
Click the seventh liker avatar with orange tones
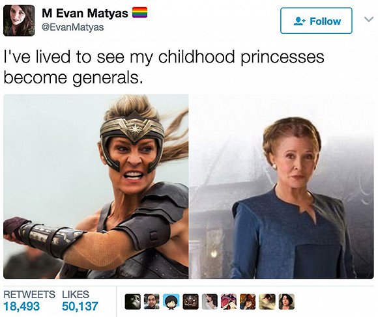point(248,301)
